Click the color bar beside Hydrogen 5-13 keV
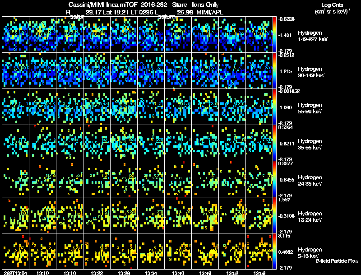Screen dimensions: 361x275 [x=275, y=252]
